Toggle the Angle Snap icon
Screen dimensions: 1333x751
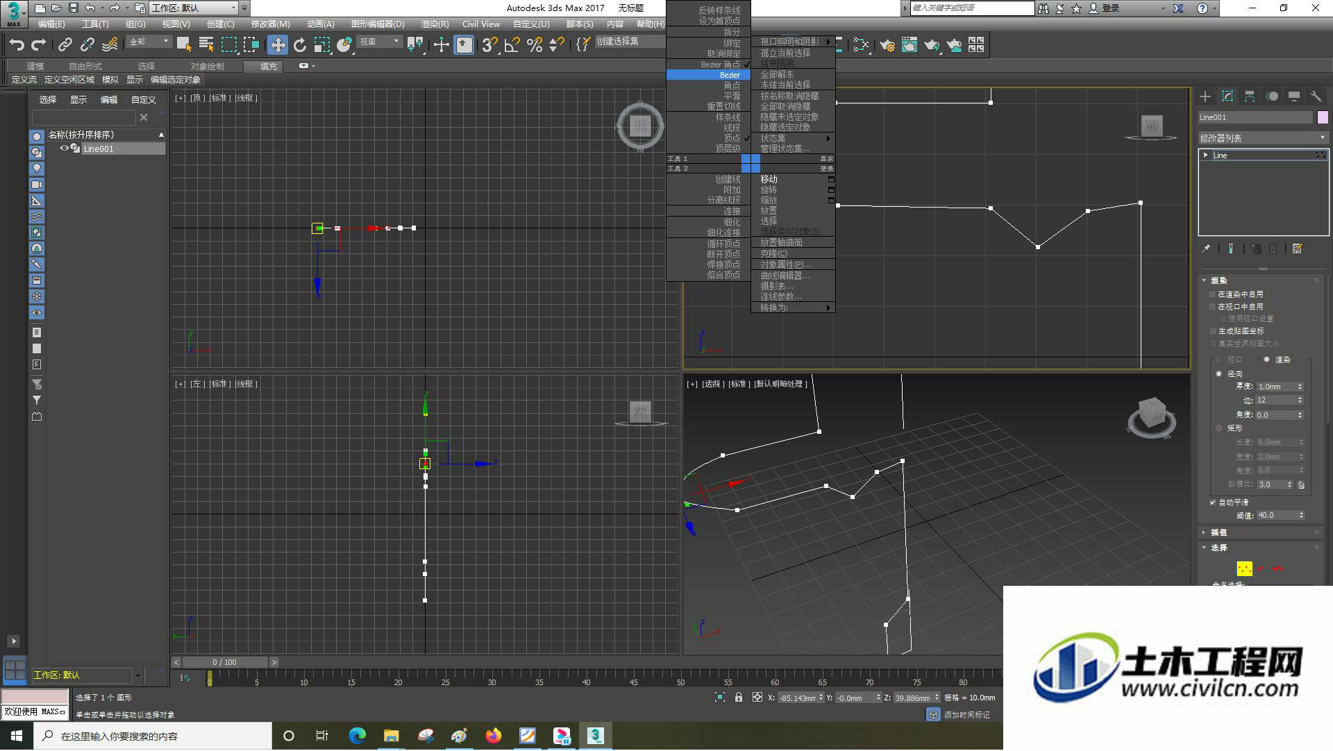pos(512,45)
